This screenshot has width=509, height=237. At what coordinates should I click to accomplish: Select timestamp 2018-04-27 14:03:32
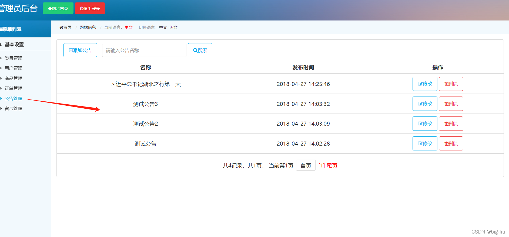click(x=303, y=104)
